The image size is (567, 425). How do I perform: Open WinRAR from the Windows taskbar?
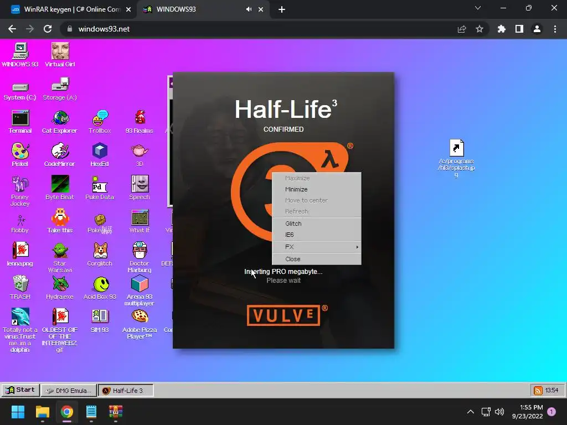(x=116, y=412)
